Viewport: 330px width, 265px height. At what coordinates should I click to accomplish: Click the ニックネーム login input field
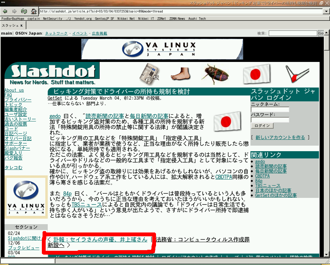click(x=270, y=109)
